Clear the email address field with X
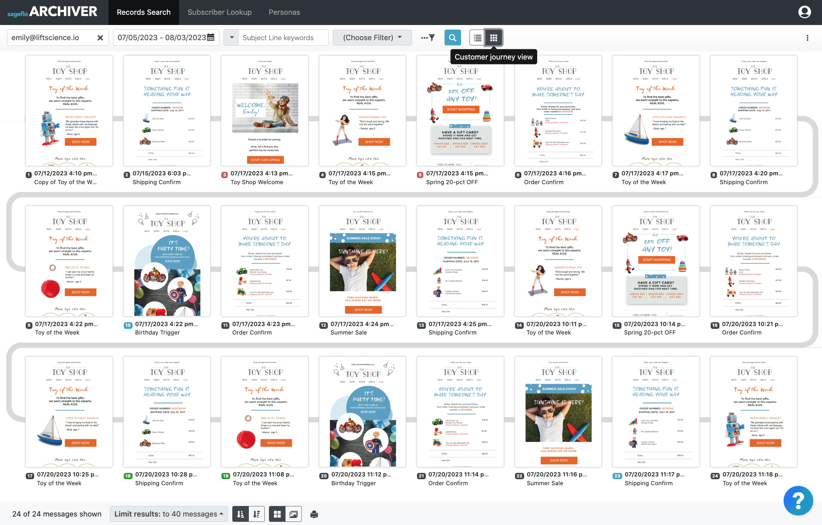This screenshot has height=525, width=822. click(100, 37)
